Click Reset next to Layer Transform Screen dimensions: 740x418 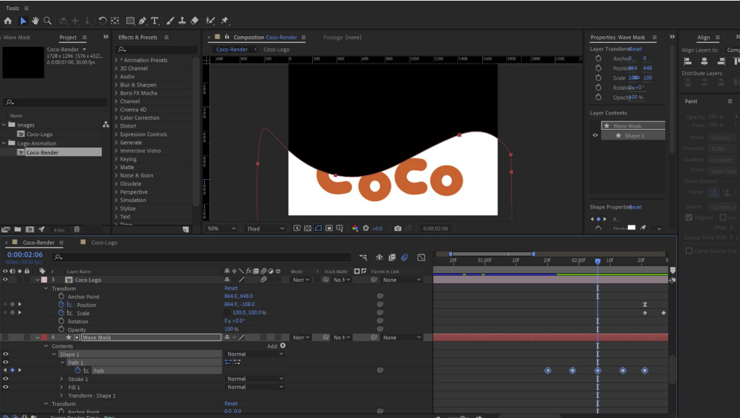[635, 49]
